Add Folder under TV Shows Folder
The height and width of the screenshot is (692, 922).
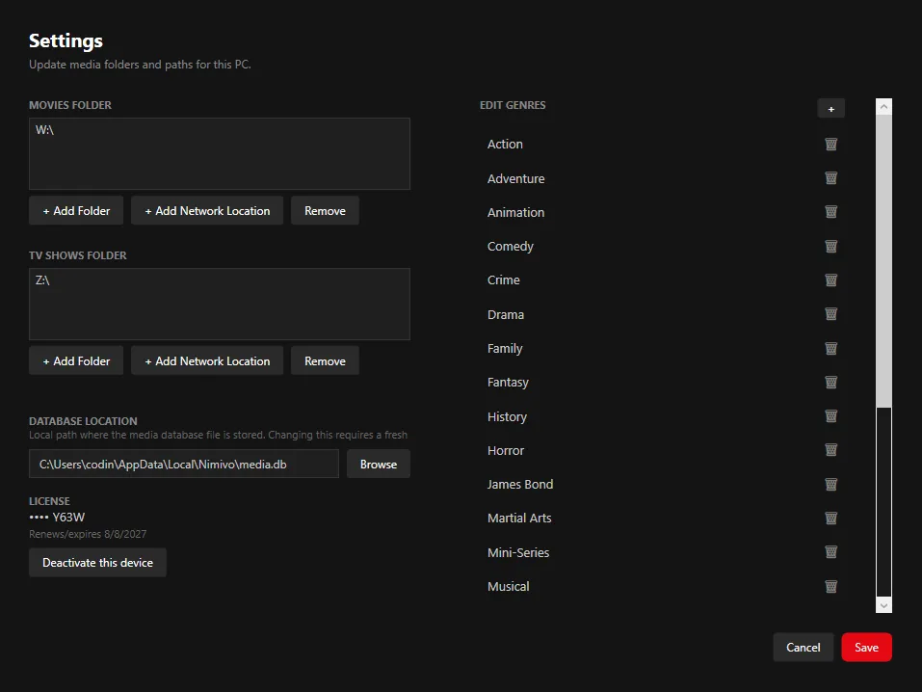(76, 360)
